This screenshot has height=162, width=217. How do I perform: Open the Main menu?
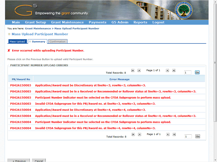coord(16,22)
